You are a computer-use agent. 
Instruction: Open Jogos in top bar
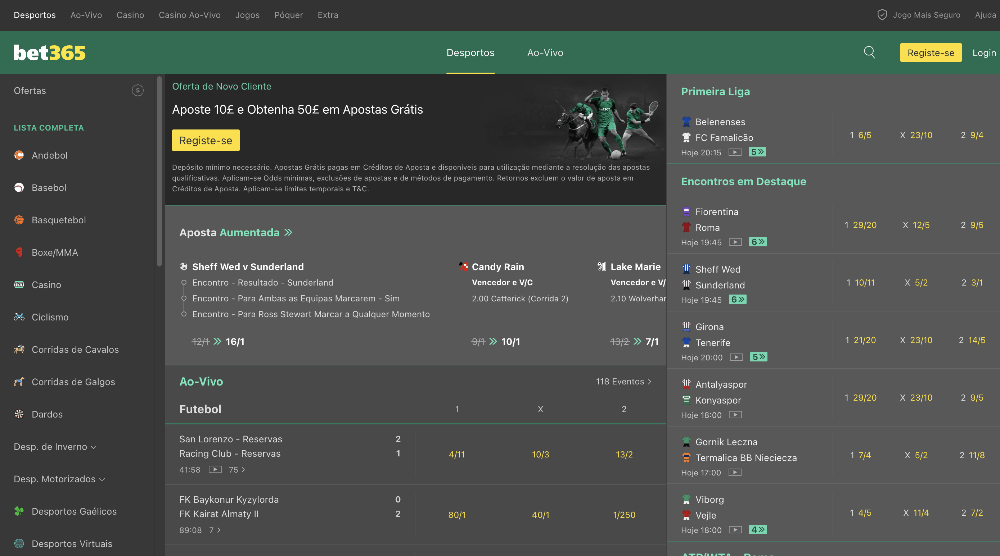247,15
